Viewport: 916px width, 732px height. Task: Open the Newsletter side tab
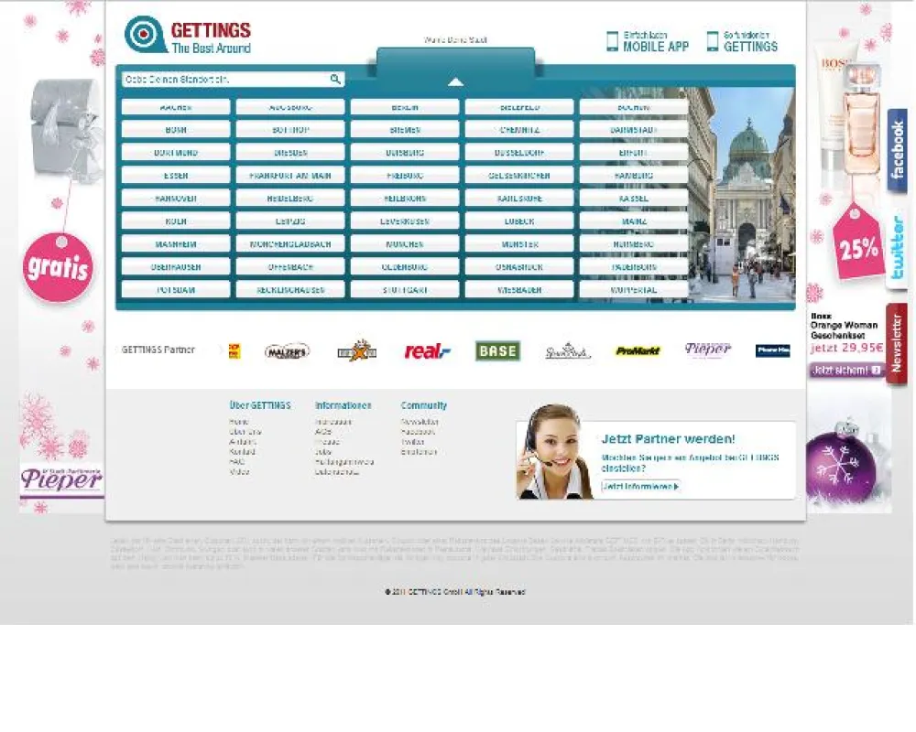pyautogui.click(x=897, y=342)
